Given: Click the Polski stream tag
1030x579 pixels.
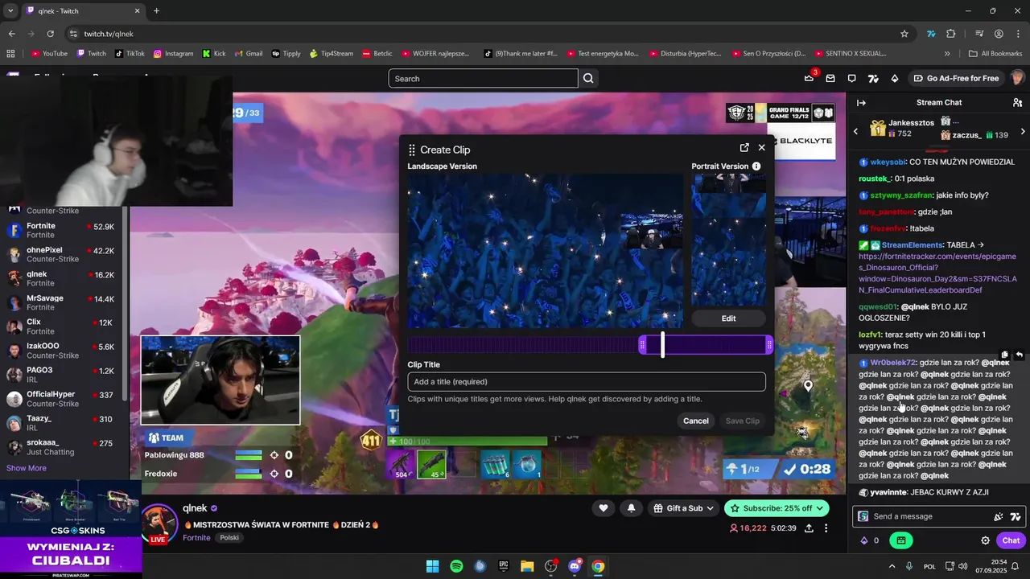Looking at the screenshot, I should click(229, 538).
